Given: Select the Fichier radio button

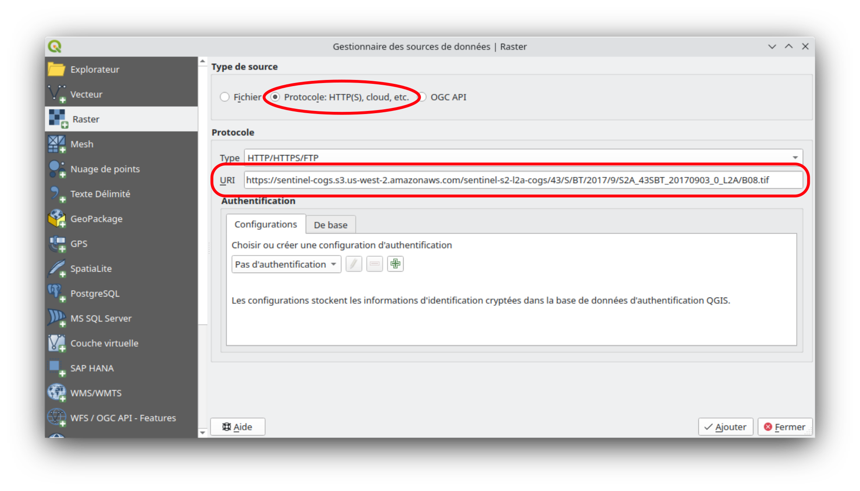Looking at the screenshot, I should 224,97.
